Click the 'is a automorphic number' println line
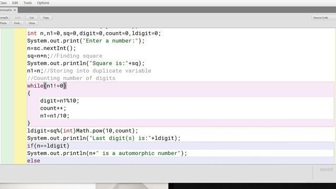336x189 pixels. tap(107, 153)
